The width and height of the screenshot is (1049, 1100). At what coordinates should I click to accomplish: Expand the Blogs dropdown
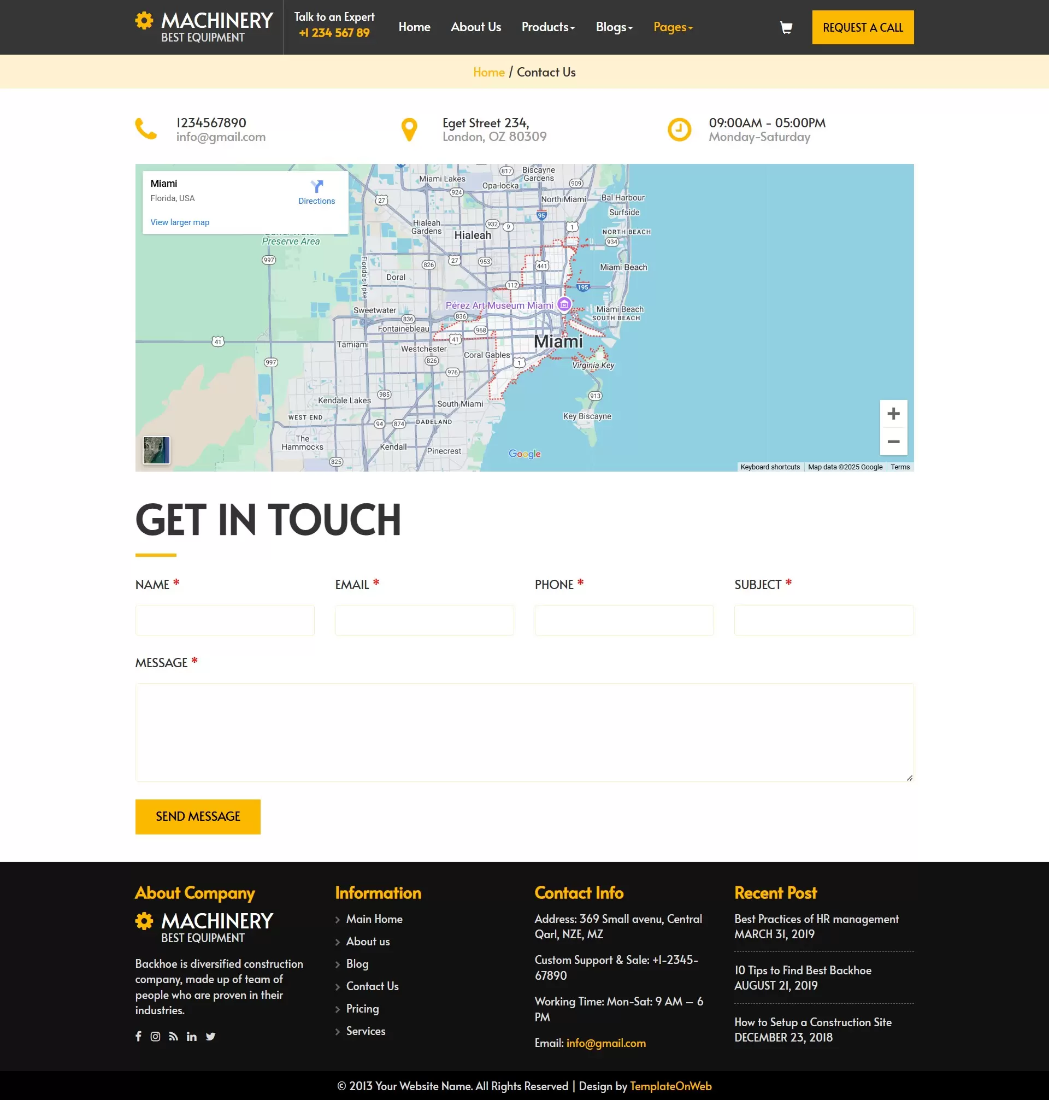pyautogui.click(x=614, y=27)
